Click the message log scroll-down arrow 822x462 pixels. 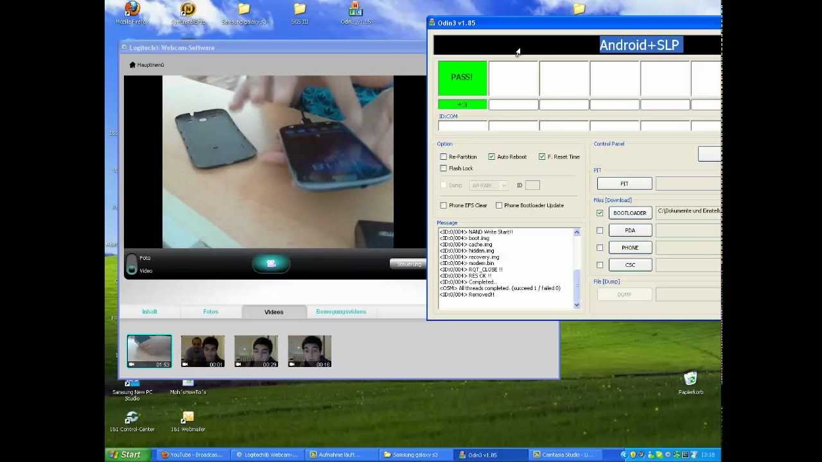577,305
